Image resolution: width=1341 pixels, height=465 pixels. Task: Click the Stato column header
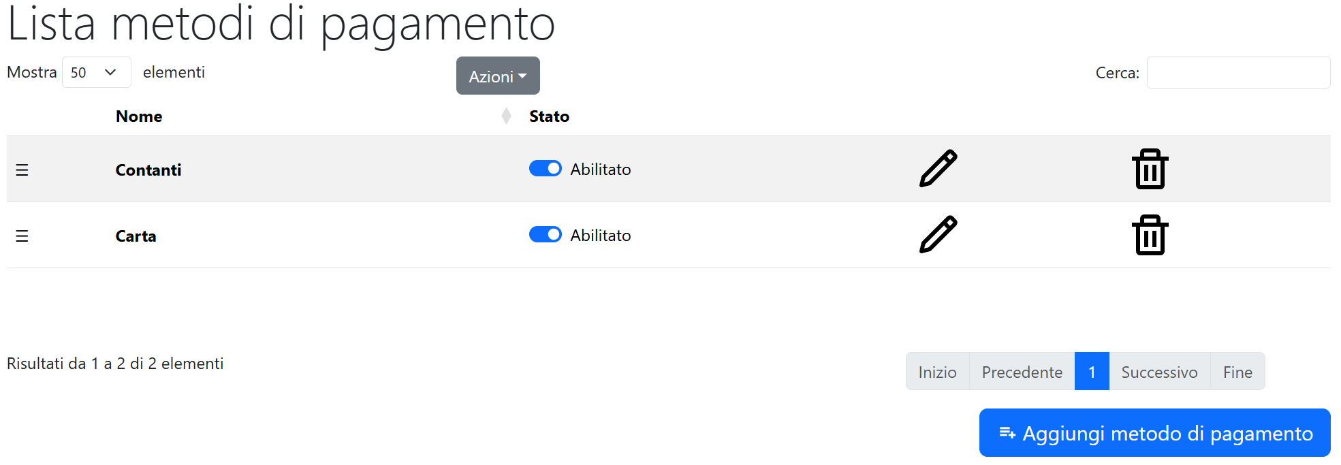(549, 116)
